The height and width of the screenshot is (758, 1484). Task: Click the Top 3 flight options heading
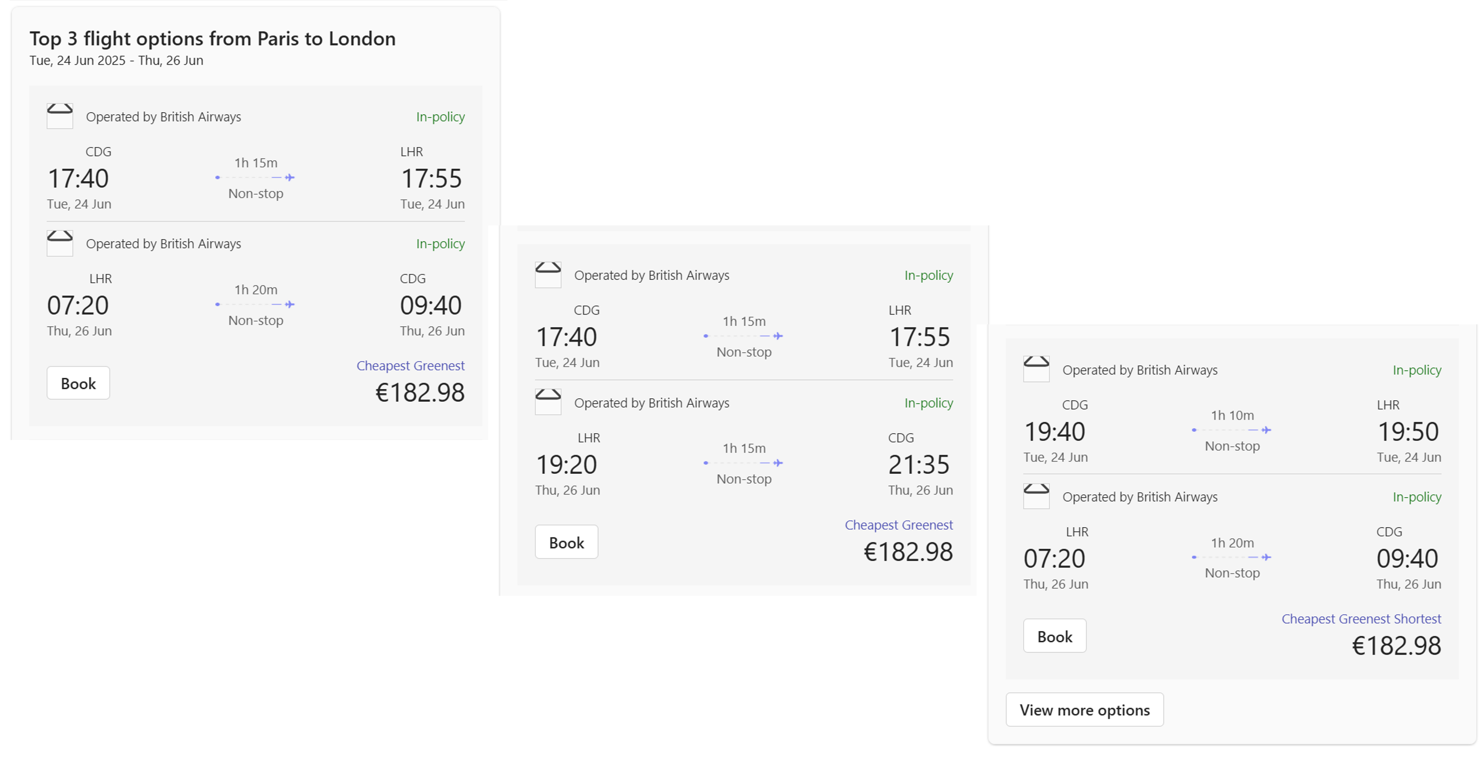pyautogui.click(x=213, y=39)
